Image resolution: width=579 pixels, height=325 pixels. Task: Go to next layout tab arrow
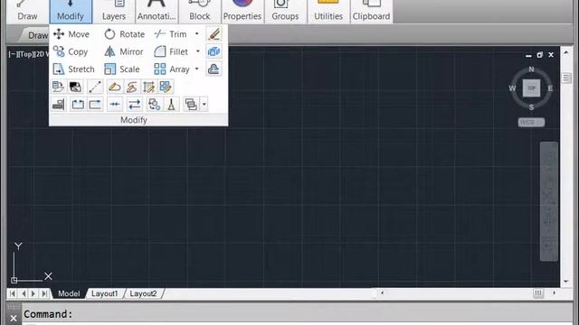(33, 293)
